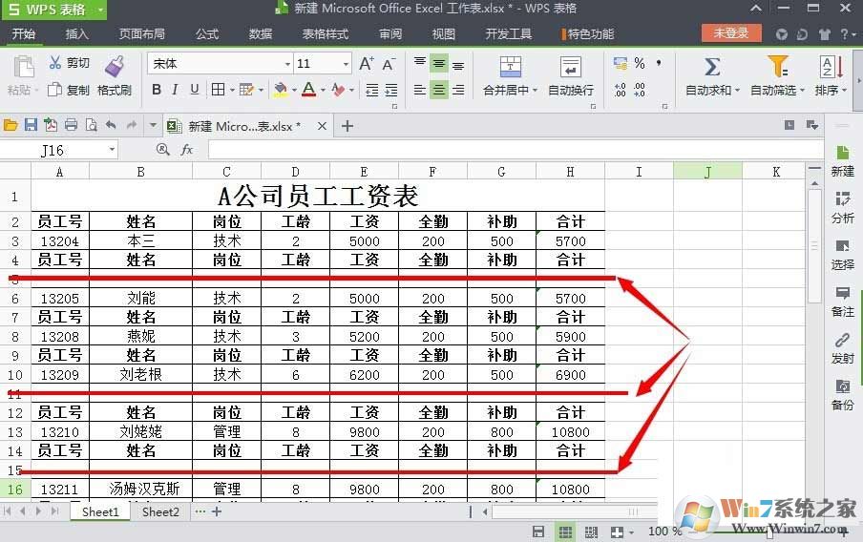
Task: Expand the AutoFilter dropdown arrow
Action: pos(802,91)
